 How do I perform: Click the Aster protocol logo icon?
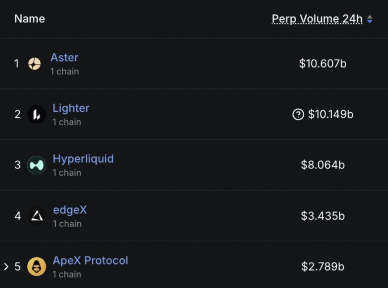(34, 64)
